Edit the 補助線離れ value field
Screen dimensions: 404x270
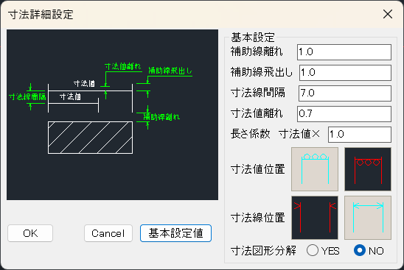(x=344, y=52)
